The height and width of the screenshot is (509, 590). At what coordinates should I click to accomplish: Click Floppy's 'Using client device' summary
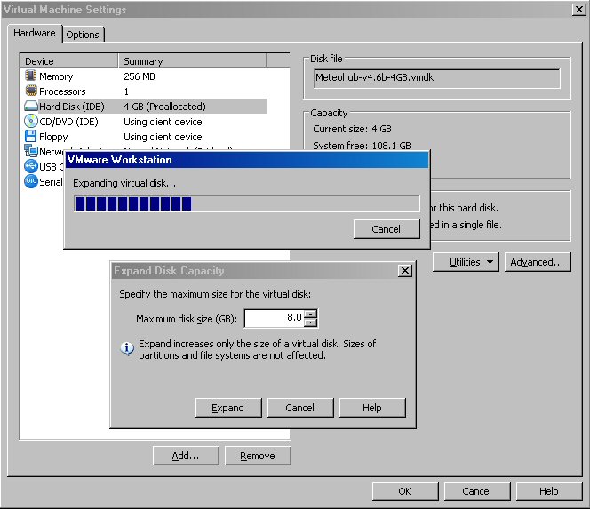(163, 137)
